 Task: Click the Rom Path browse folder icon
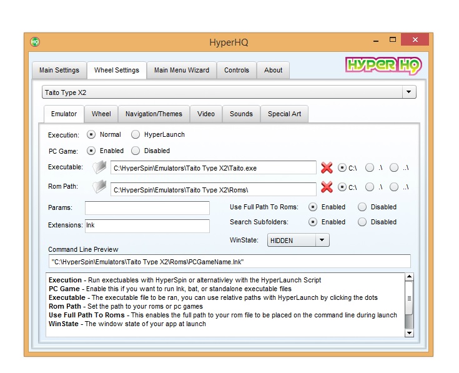coord(99,187)
